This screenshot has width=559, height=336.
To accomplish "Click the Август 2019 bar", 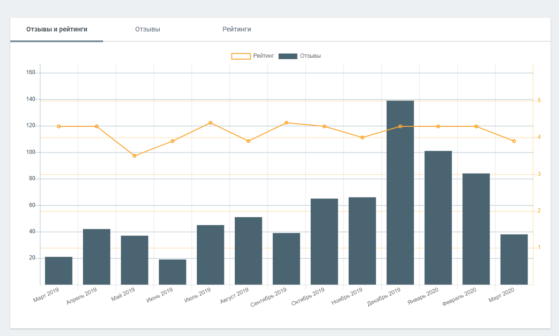I will click(x=248, y=251).
